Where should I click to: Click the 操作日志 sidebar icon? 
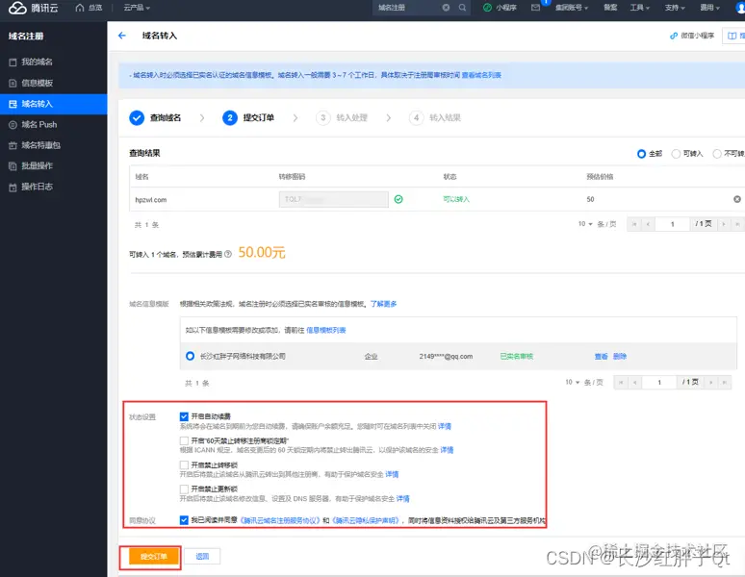coord(13,187)
